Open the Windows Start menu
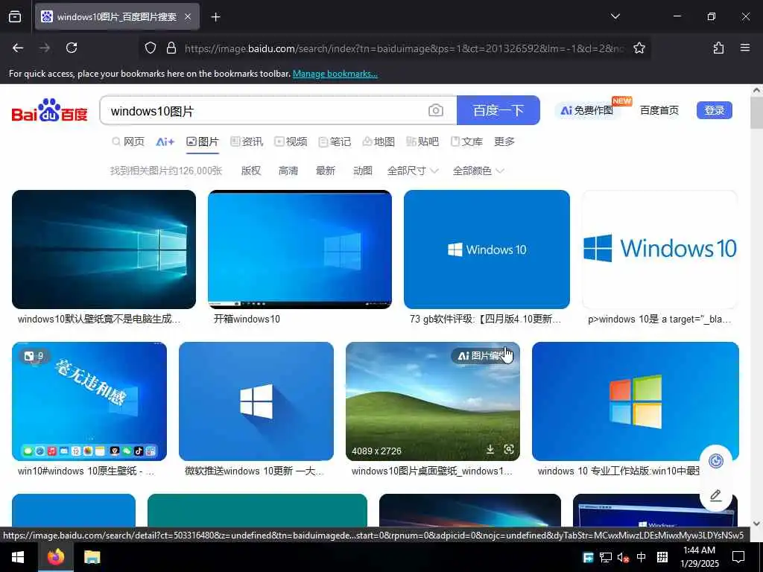The image size is (763, 572). click(18, 557)
